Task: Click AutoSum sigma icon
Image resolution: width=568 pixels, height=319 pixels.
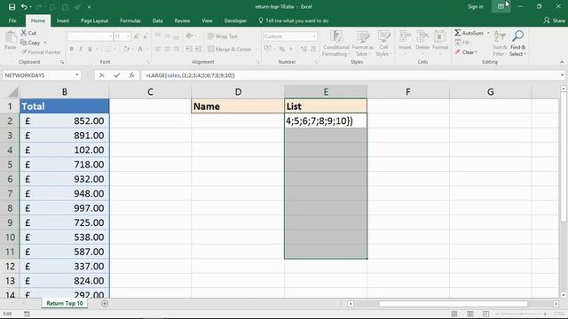Action: (x=458, y=33)
